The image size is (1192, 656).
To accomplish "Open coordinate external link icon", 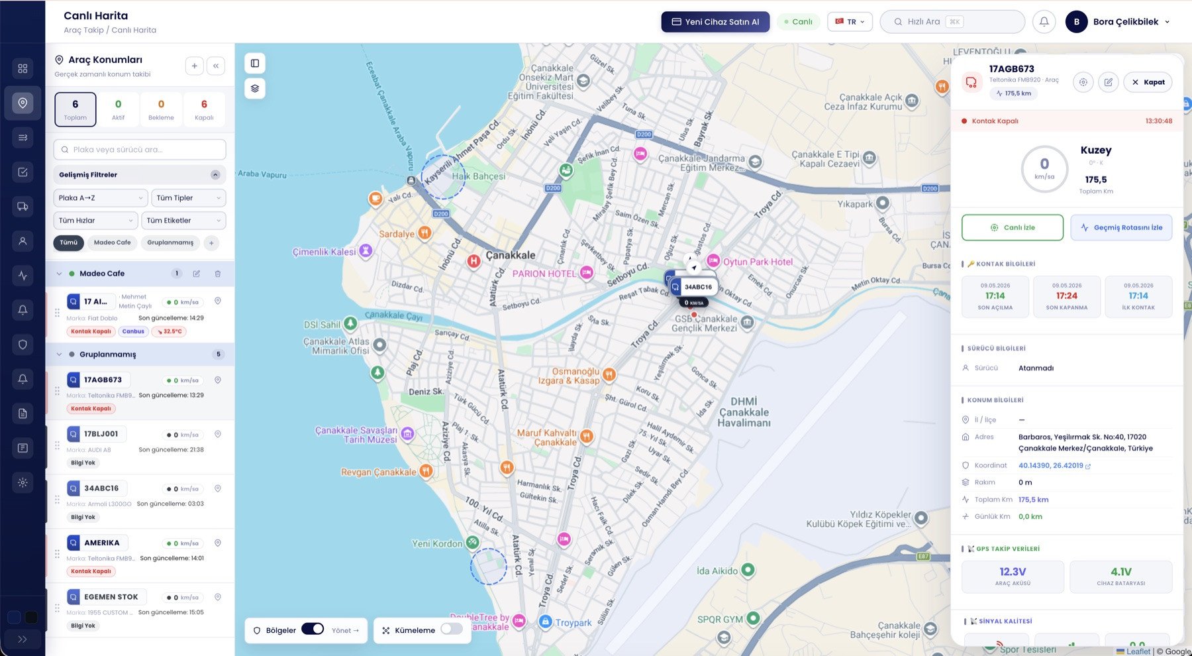I will pos(1089,466).
